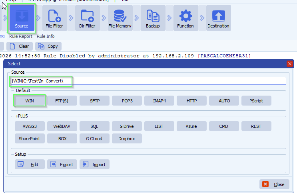Select the FTP(S) source type
This screenshot has height=196, width=297.
(x=62, y=101)
